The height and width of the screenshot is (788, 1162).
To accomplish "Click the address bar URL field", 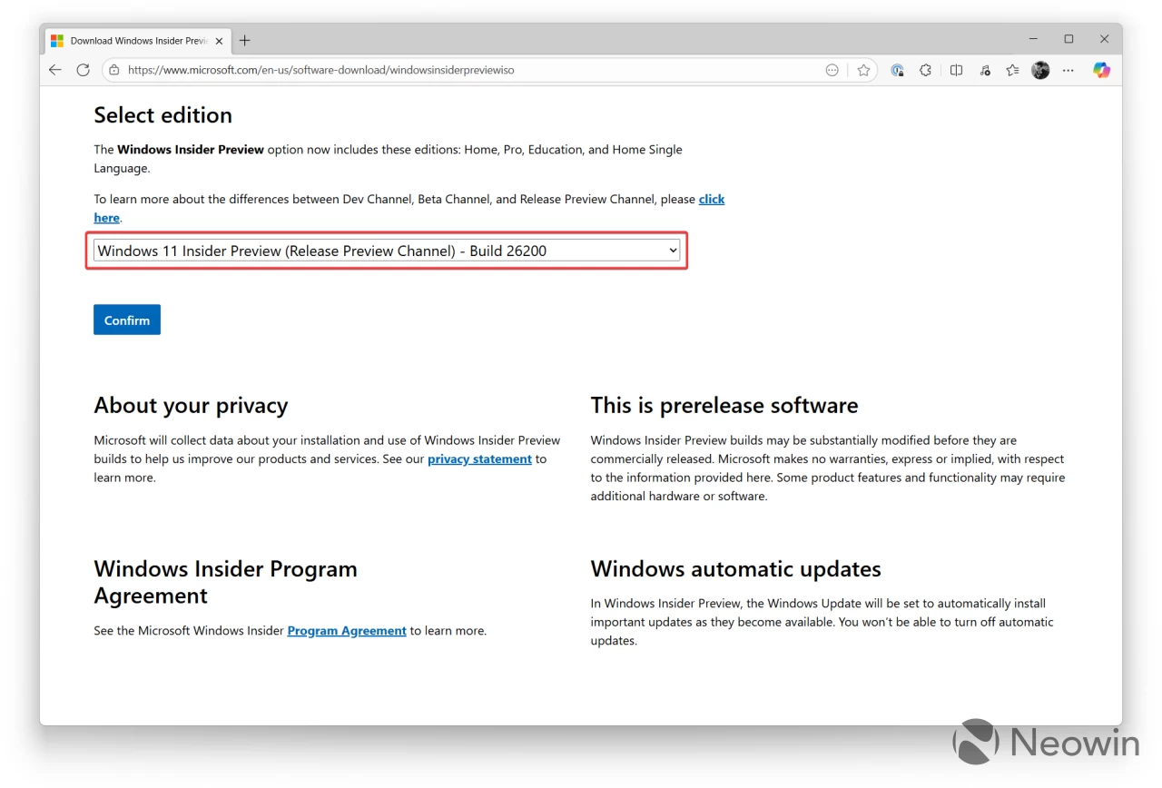I will coord(454,70).
